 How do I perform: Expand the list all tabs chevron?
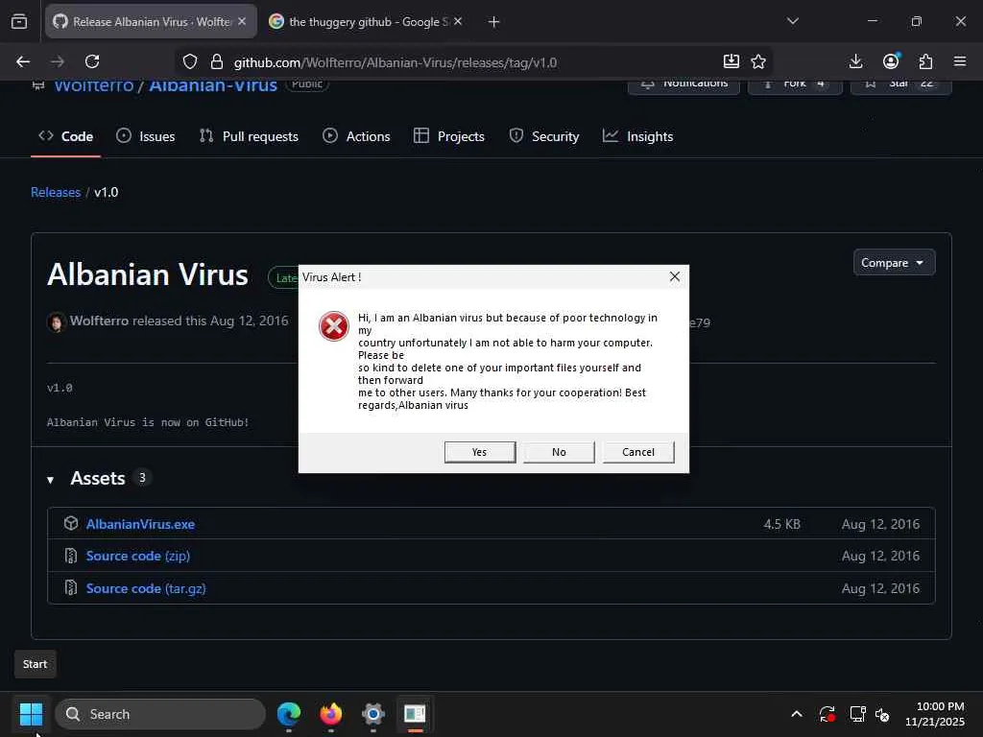click(793, 21)
